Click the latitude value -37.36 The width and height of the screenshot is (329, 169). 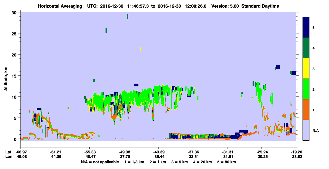pos(193,152)
